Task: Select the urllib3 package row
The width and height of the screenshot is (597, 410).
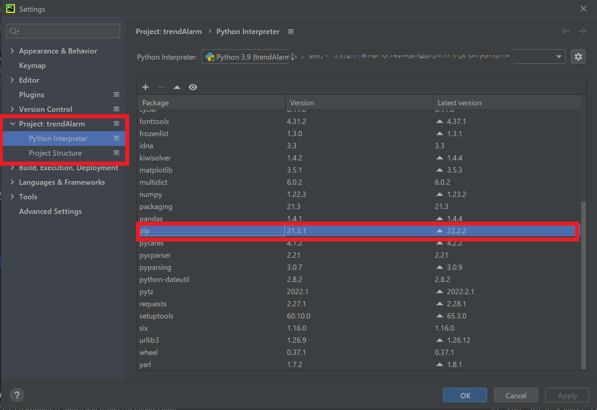Action: [359, 340]
